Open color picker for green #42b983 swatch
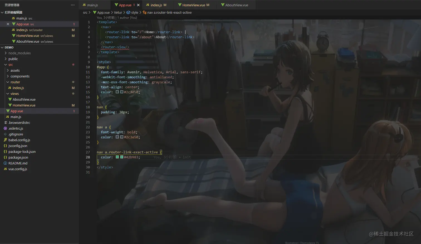This screenshot has height=244, width=421. coord(122,157)
